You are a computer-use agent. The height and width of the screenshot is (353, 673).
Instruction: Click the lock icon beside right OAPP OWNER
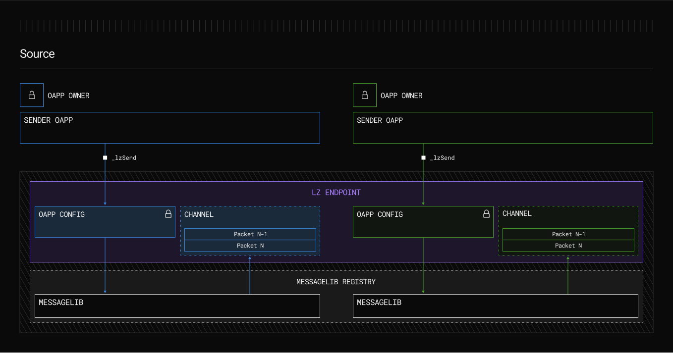pyautogui.click(x=365, y=95)
